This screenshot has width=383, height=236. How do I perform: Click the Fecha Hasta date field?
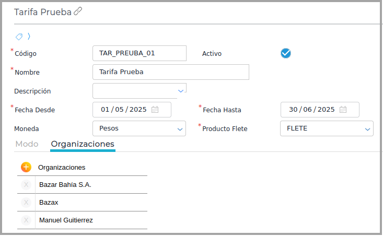pyautogui.click(x=311, y=110)
